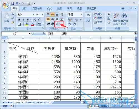The image size is (139, 109).
Task: Open Name Box dropdown arrow
Action: 30,34
